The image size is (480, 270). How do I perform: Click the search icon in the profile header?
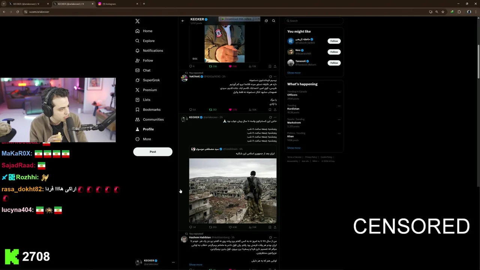click(x=273, y=21)
